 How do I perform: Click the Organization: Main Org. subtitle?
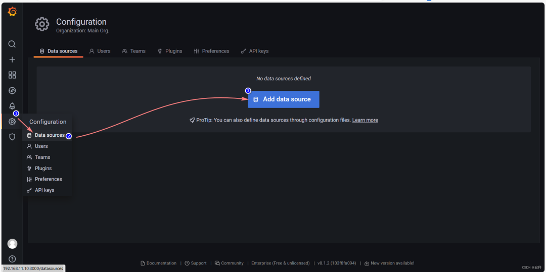click(x=82, y=31)
